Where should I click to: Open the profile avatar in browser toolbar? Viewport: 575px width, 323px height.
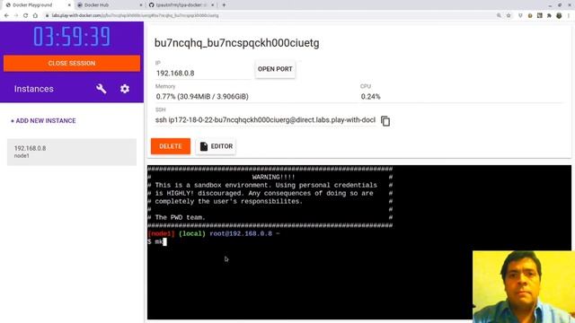pyautogui.click(x=559, y=15)
